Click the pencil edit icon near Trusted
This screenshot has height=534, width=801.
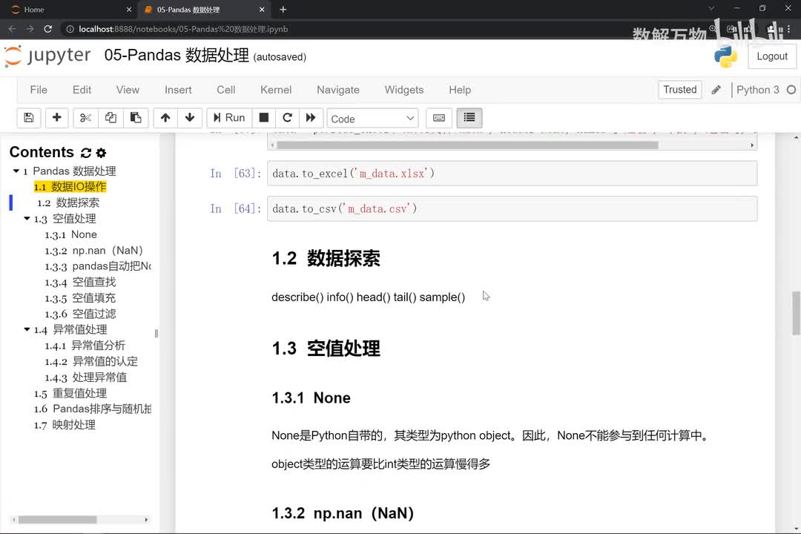pos(716,90)
